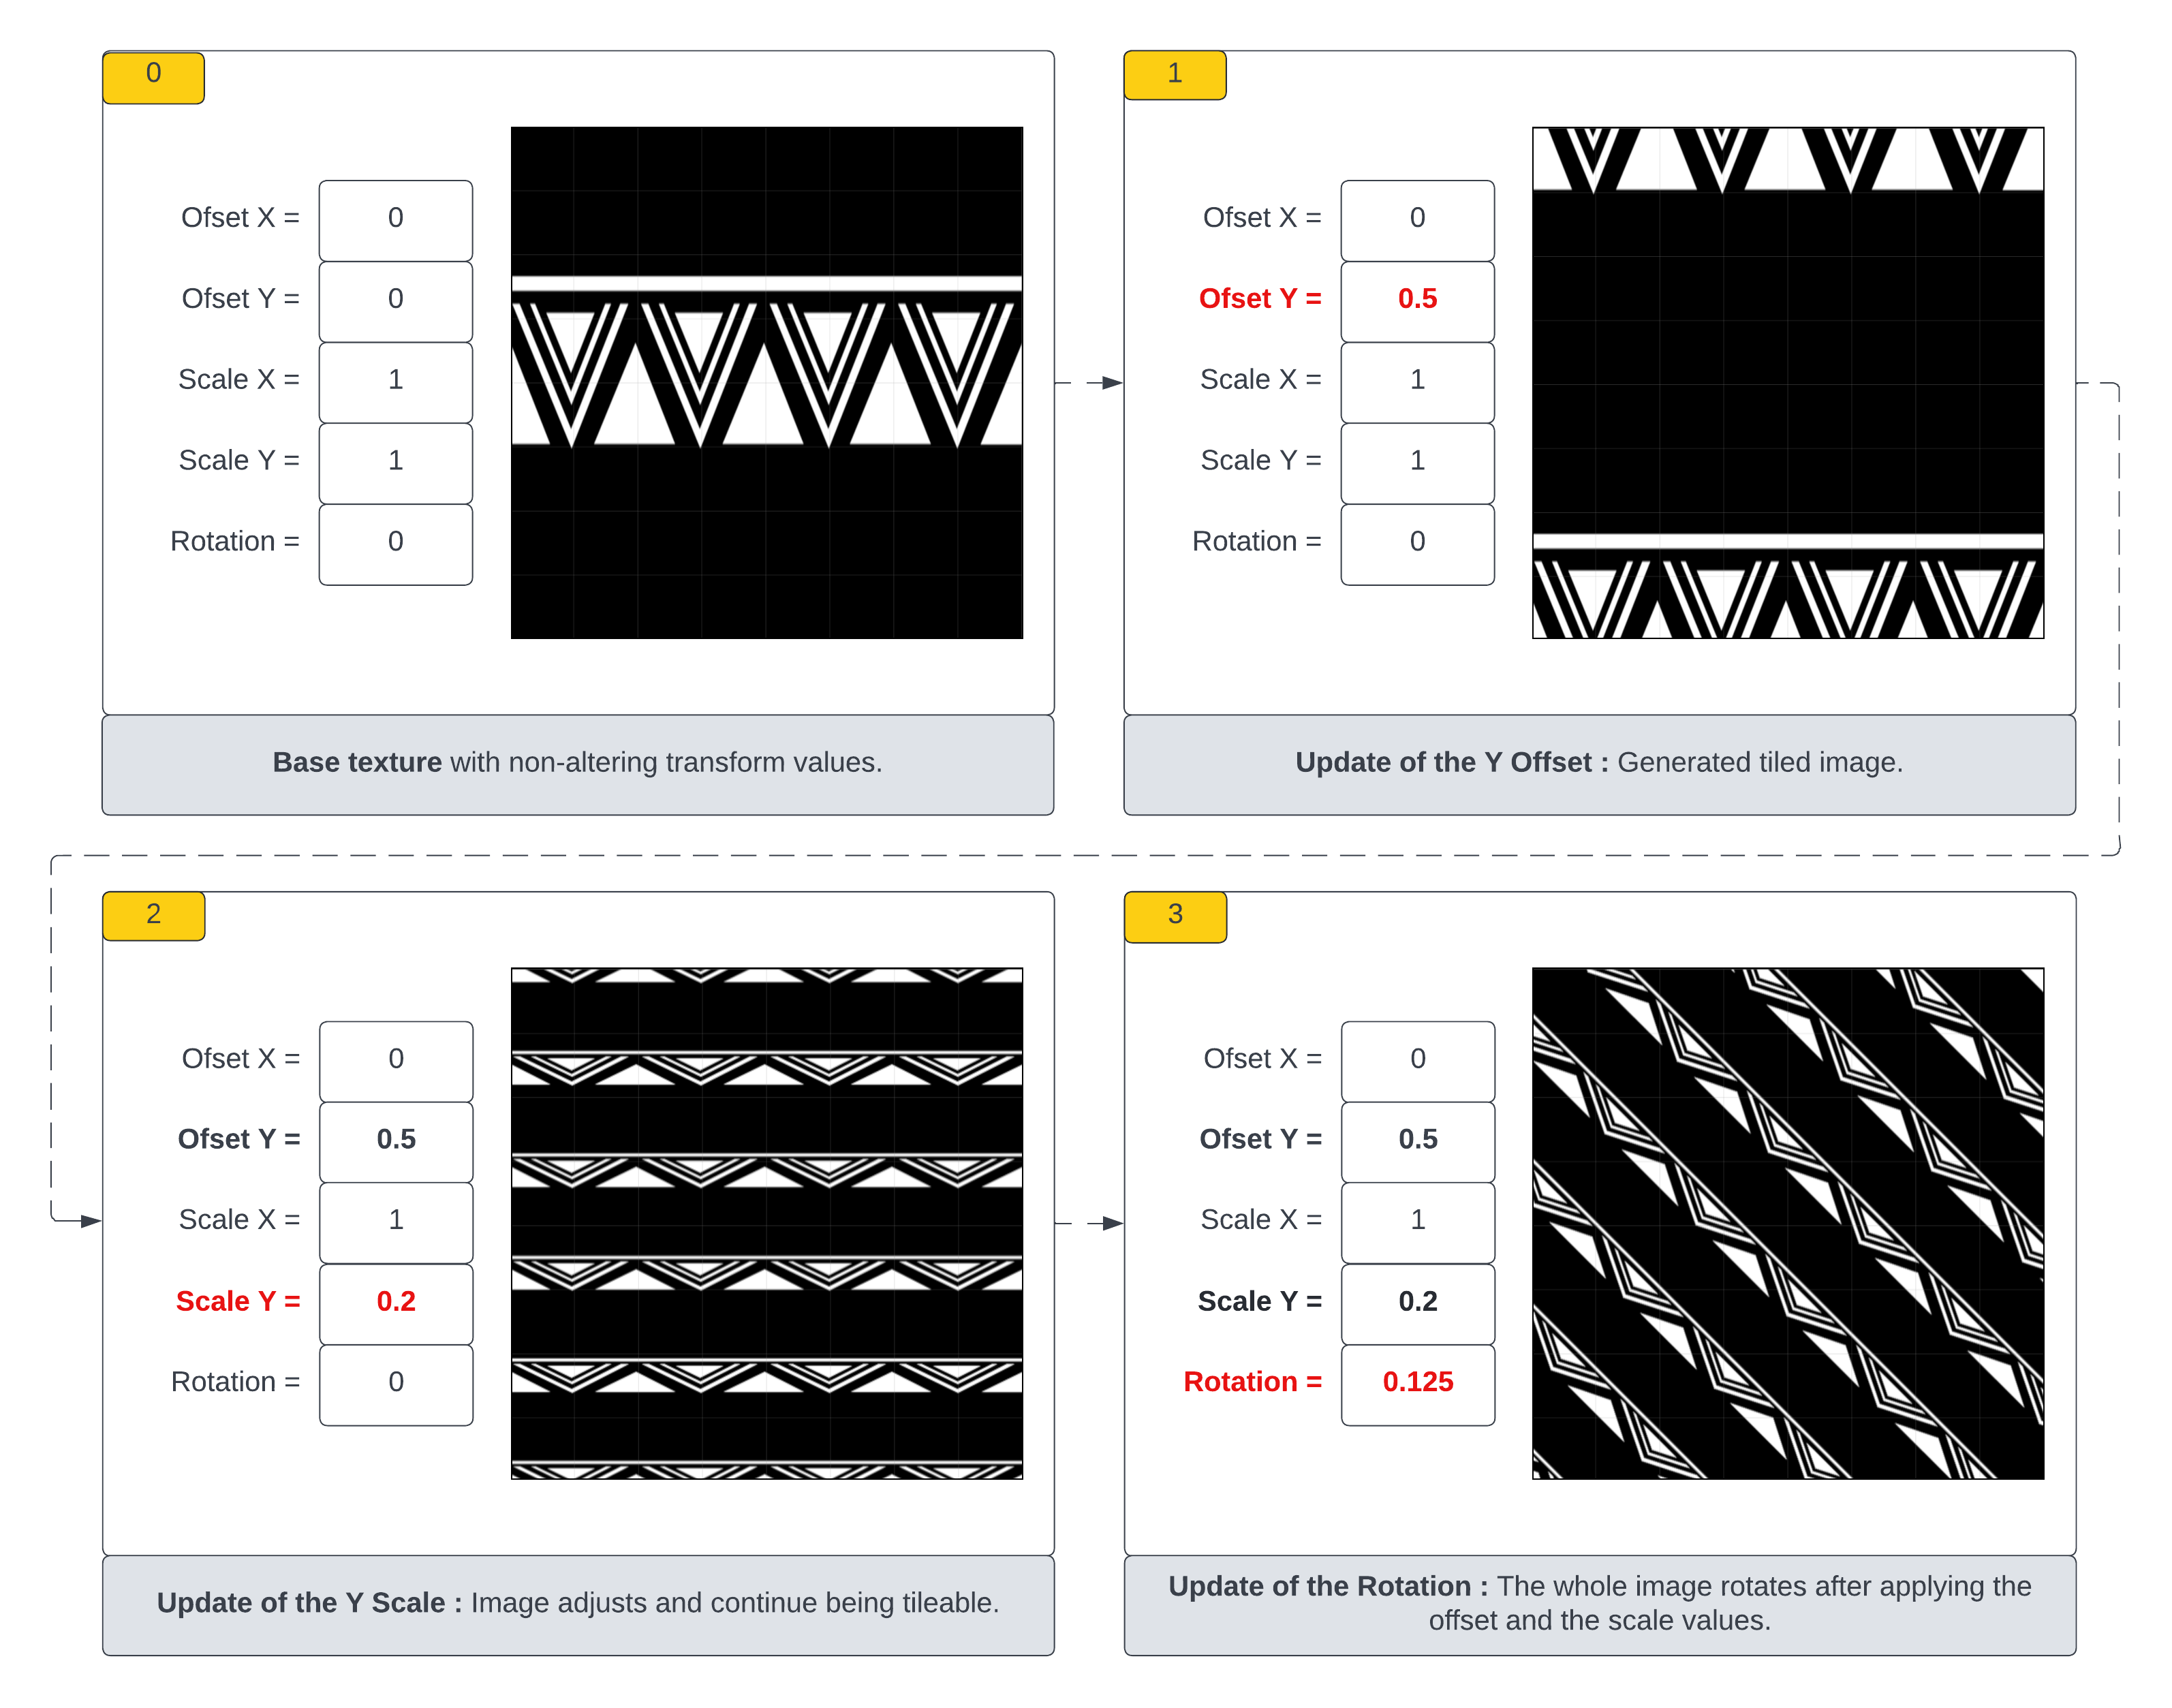
Task: Click the red "Ofset Y =" label in panel 1
Action: point(1260,298)
